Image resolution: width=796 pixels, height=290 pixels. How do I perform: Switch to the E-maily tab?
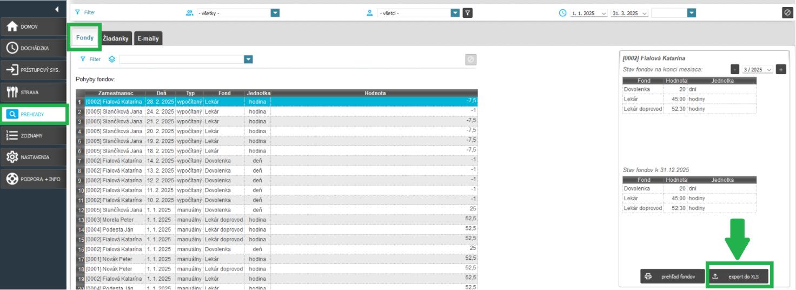[x=148, y=38]
